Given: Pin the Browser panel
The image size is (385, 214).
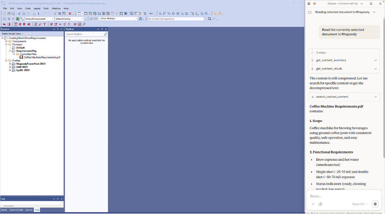Looking at the screenshot, I should [58, 29].
